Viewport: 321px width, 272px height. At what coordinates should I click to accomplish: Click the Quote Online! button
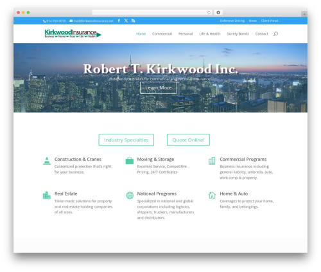(188, 140)
